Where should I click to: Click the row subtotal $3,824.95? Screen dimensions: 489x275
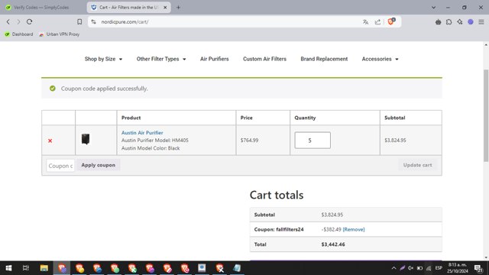tap(395, 141)
